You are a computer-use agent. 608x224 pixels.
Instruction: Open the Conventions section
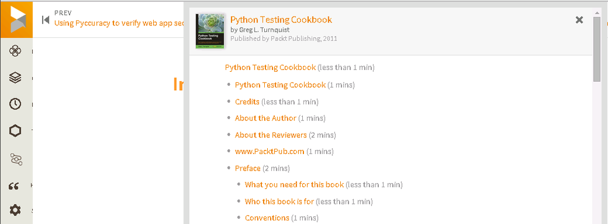[267, 218]
